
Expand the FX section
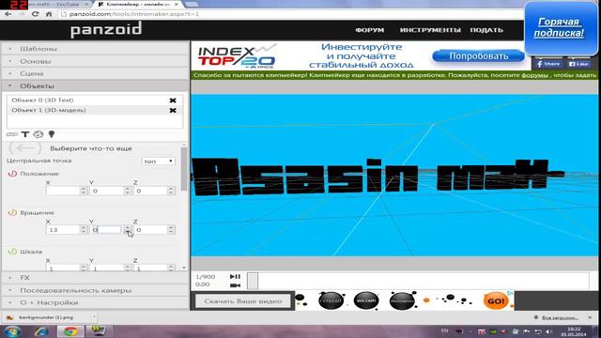95,278
